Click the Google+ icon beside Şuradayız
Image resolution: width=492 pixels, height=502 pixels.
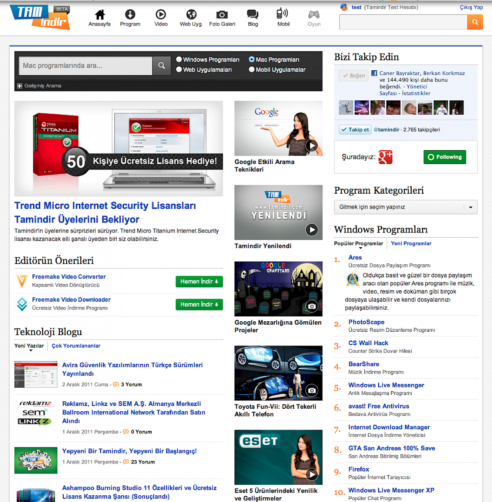coord(385,157)
